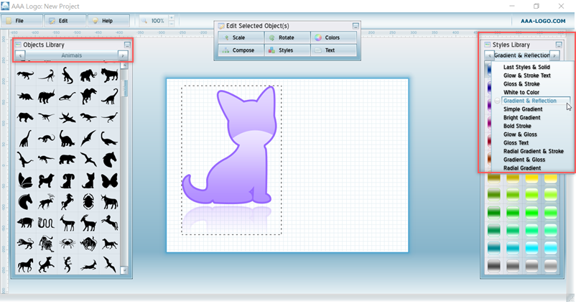The width and height of the screenshot is (576, 302).
Task: Collapse the Objects Library panel
Action: (127, 45)
